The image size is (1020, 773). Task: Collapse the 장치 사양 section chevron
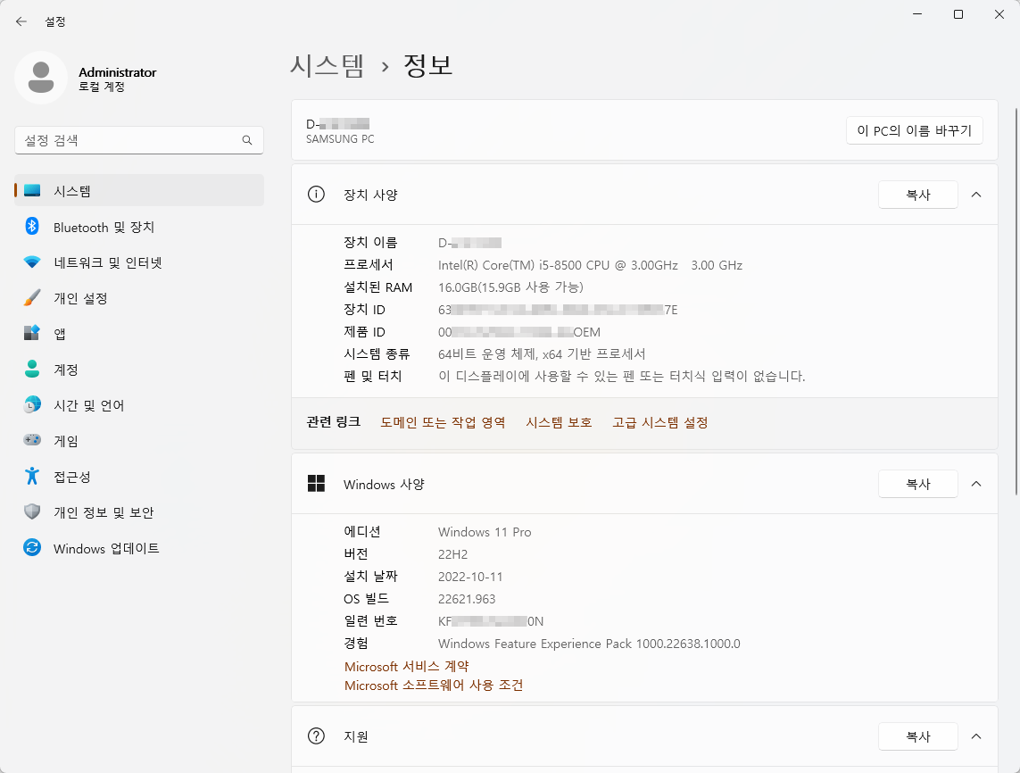pyautogui.click(x=975, y=195)
